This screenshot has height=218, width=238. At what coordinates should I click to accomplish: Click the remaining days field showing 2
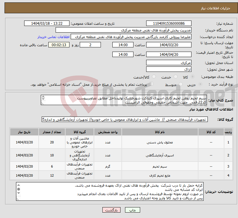click(x=90, y=45)
